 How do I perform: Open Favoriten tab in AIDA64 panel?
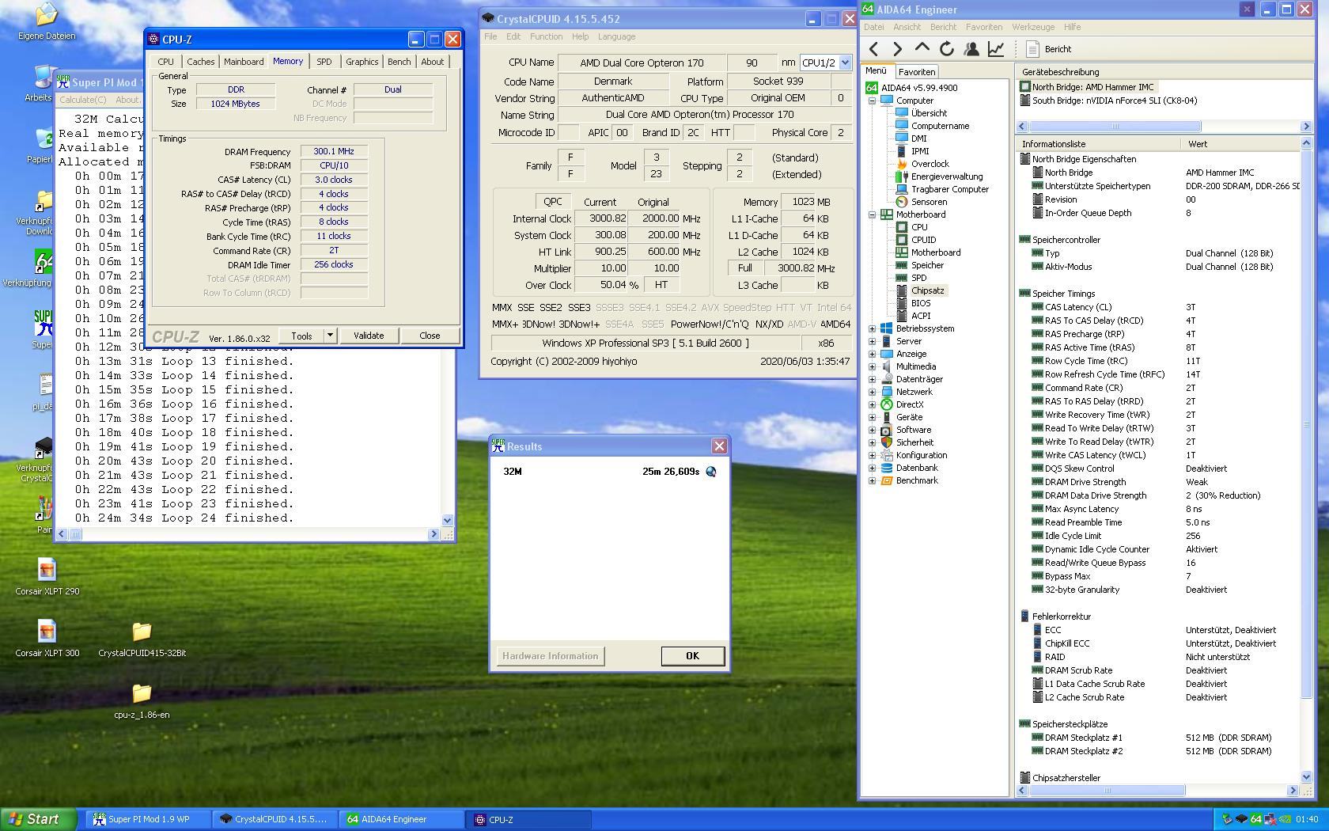916,72
